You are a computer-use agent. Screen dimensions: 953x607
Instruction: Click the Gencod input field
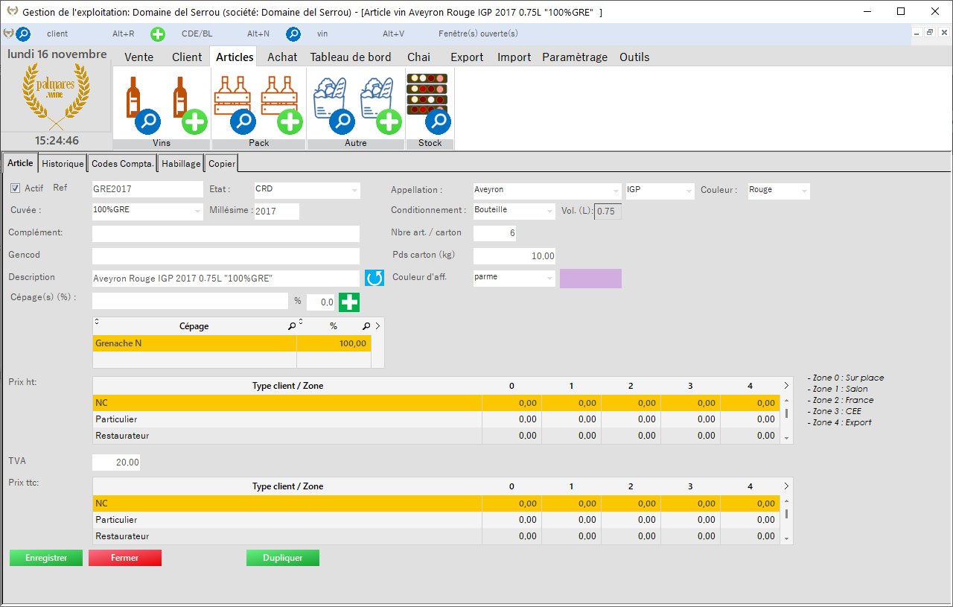tap(226, 256)
